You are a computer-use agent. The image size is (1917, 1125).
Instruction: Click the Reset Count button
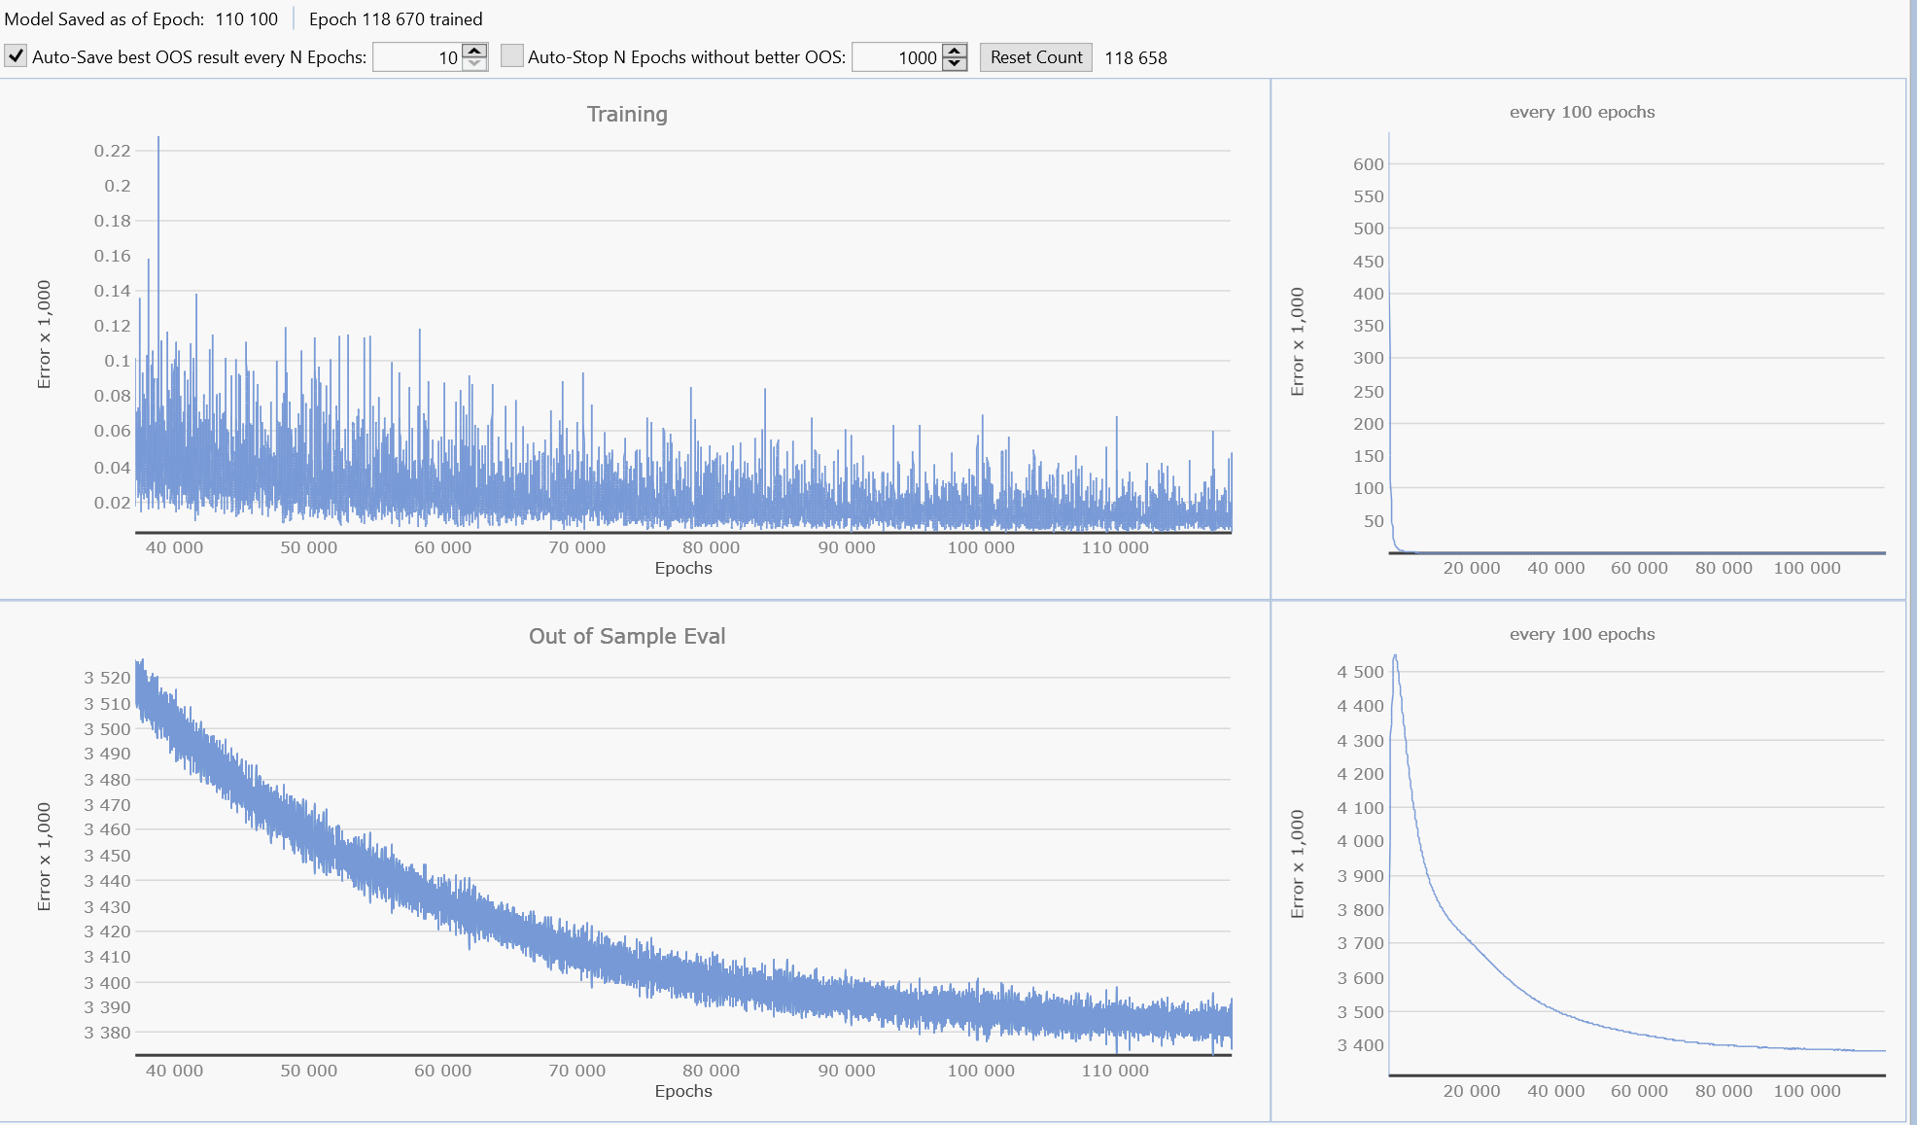pyautogui.click(x=1035, y=57)
